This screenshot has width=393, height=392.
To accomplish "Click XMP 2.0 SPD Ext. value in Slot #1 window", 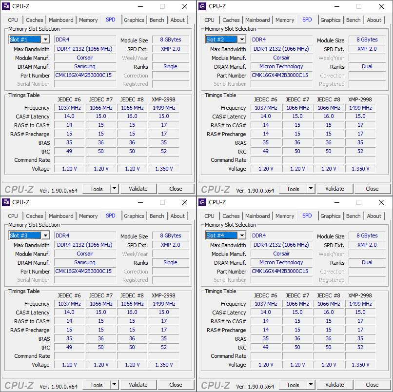I will coord(171,49).
